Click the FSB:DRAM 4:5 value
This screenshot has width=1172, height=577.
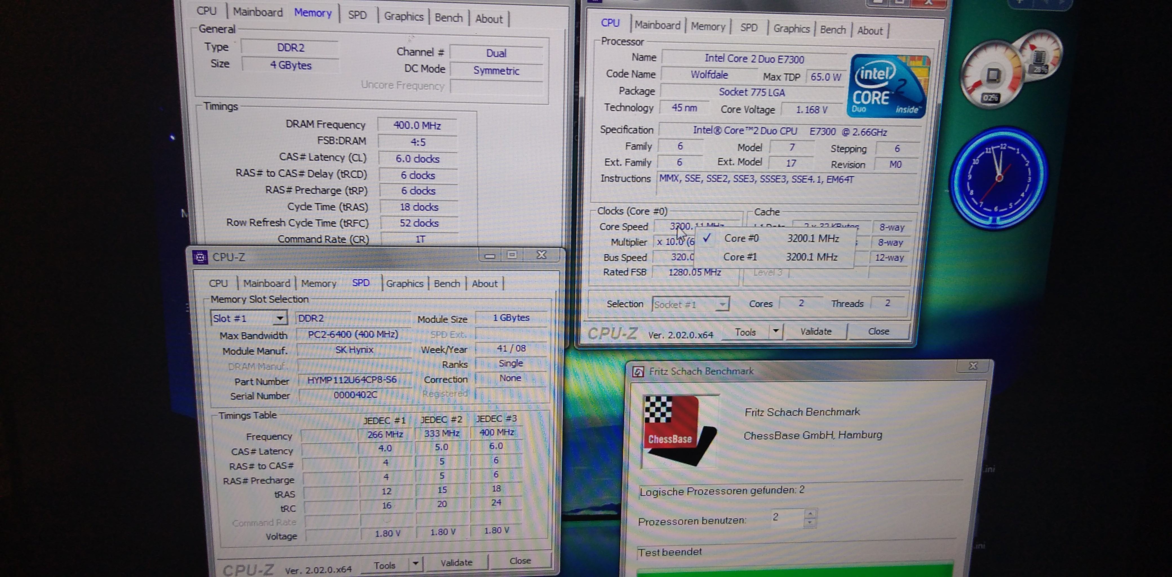click(418, 141)
